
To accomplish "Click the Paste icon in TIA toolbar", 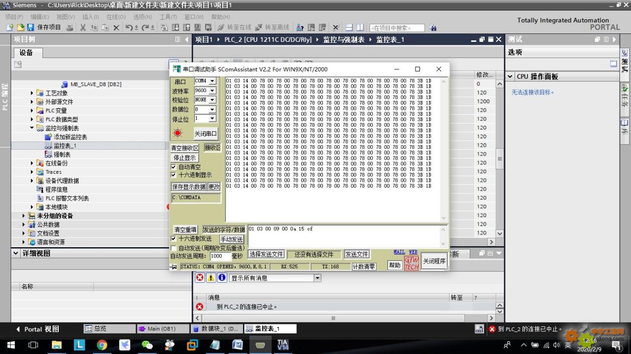I will (x=105, y=28).
